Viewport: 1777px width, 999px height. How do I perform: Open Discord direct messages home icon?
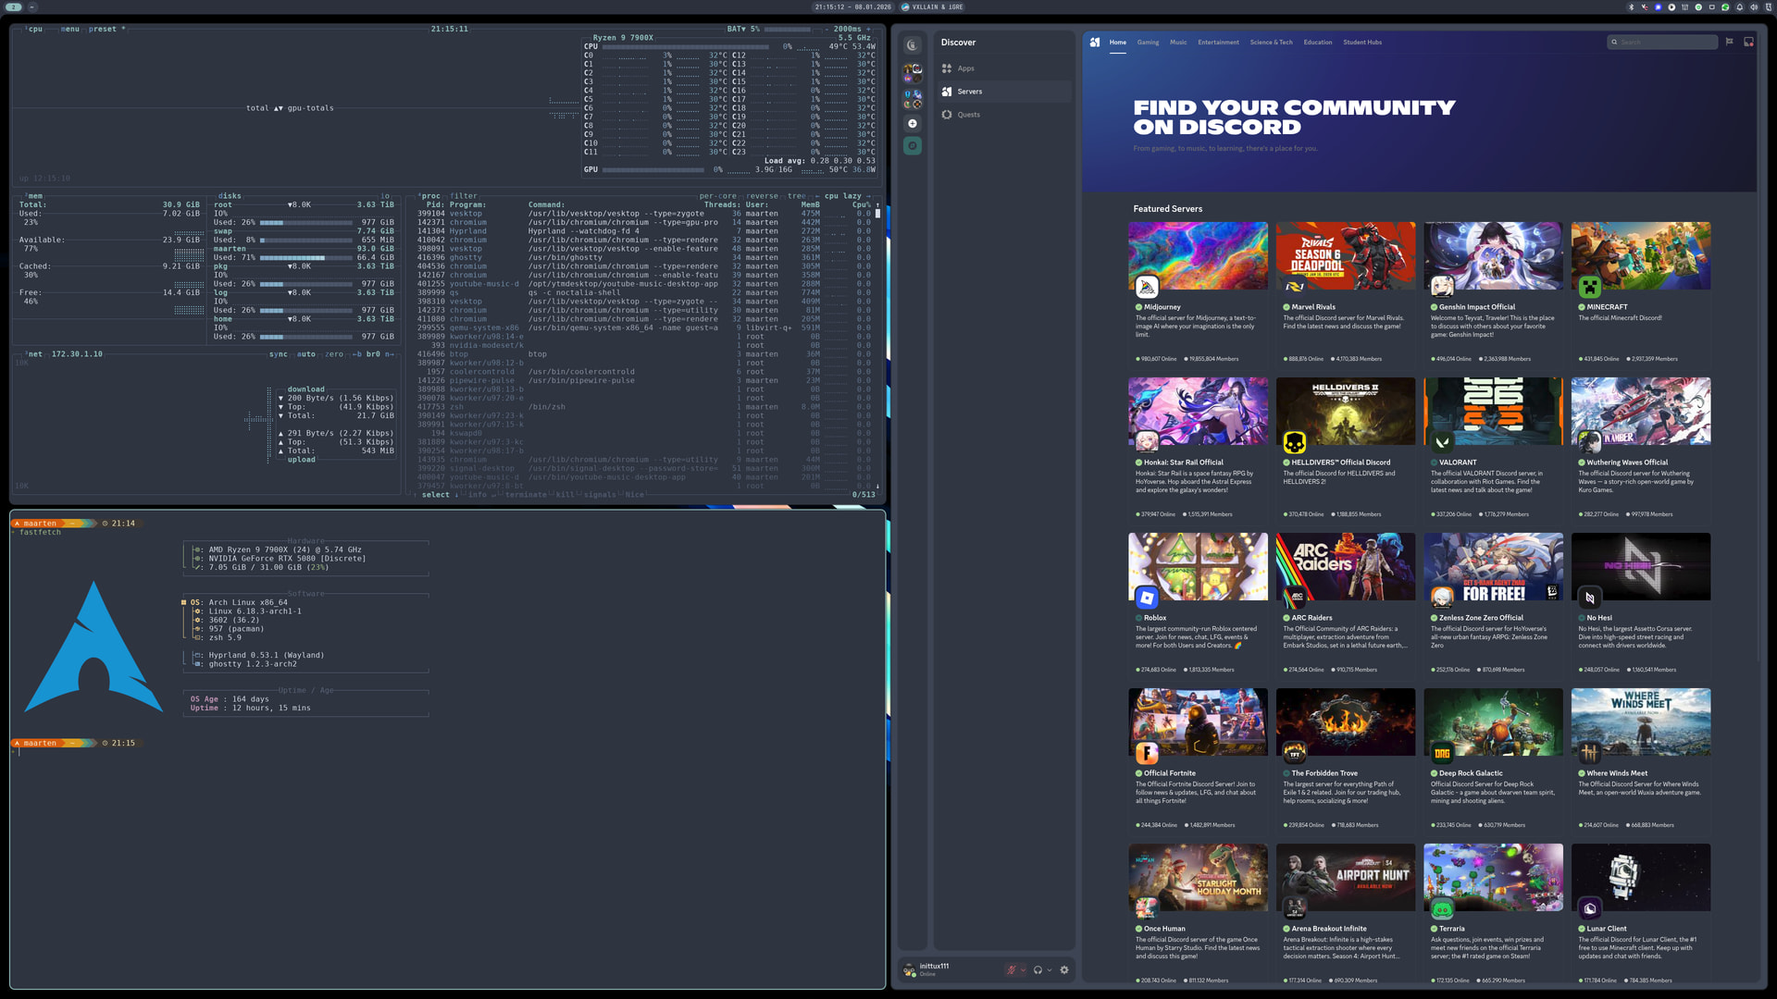coord(913,45)
